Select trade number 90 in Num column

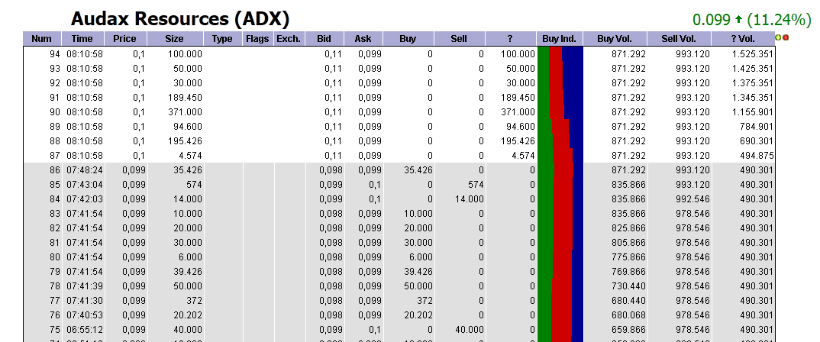[x=56, y=112]
